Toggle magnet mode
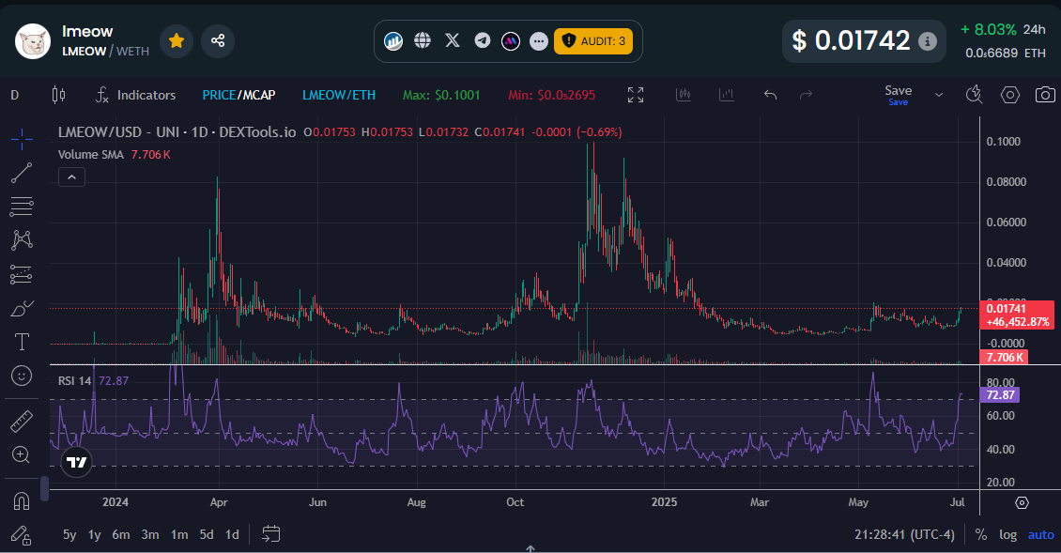This screenshot has height=553, width=1061. coord(22,500)
